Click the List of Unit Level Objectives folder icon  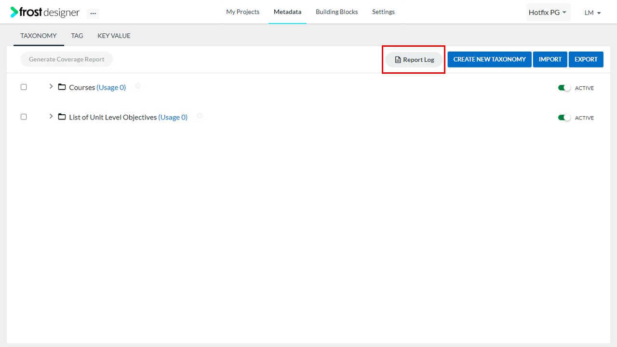pos(62,117)
